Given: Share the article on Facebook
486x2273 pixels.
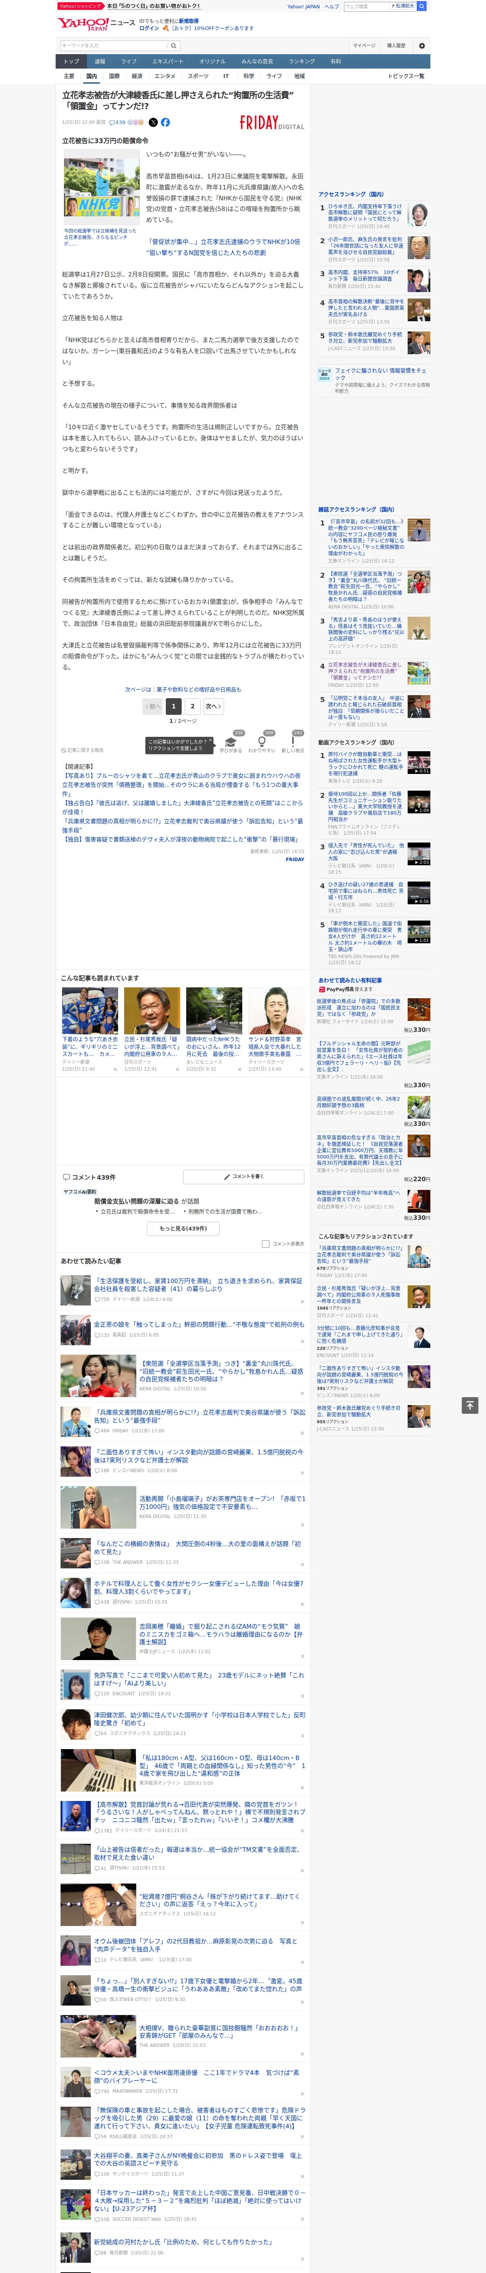Looking at the screenshot, I should 165,123.
